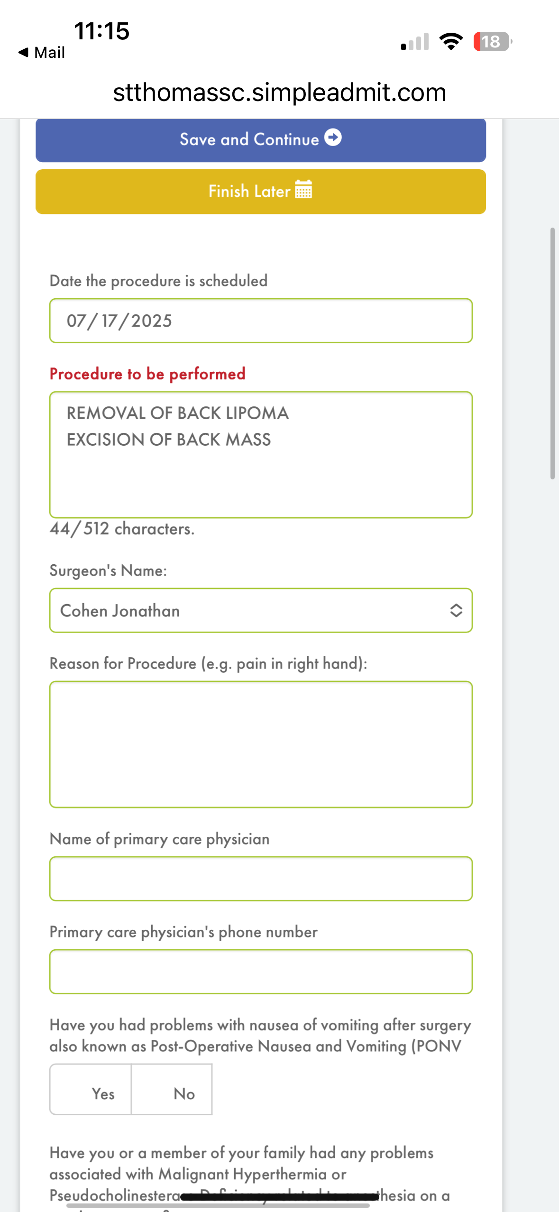Tap the physician's phone number field
Image resolution: width=559 pixels, height=1212 pixels.
pyautogui.click(x=261, y=972)
